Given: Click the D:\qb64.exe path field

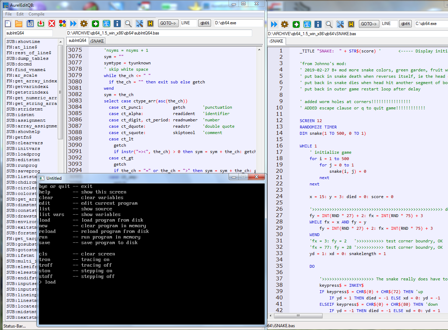Looking at the screenshot, I should [239, 23].
